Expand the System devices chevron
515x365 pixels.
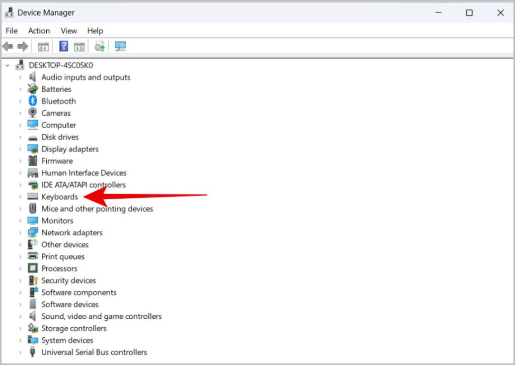click(x=20, y=340)
